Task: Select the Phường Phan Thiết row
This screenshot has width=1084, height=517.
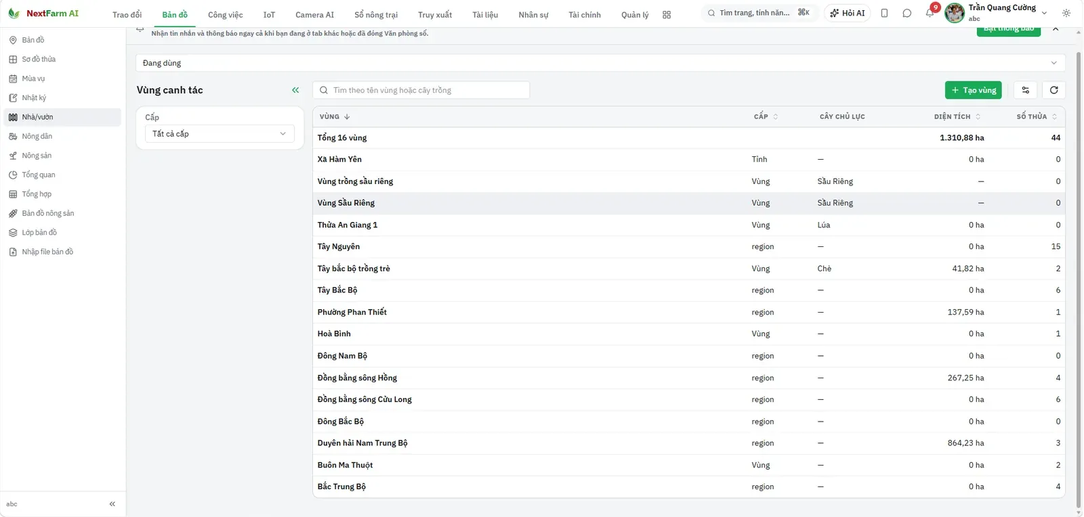Action: [x=688, y=312]
